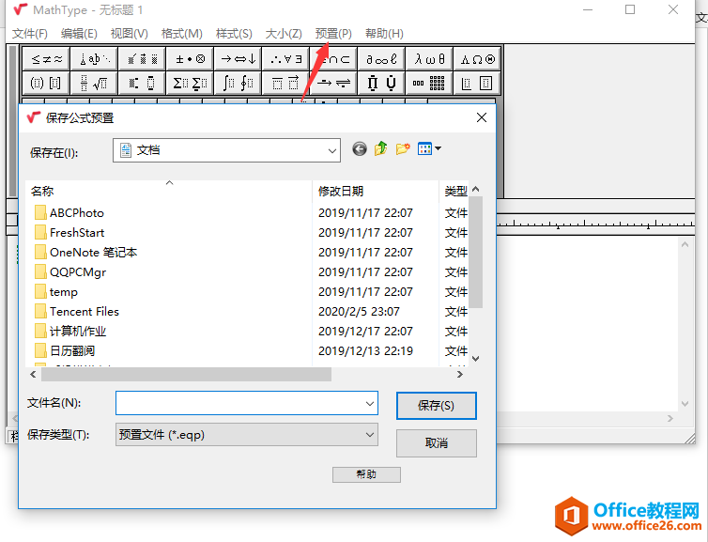Select the OneNote 笔记本 folder
The image size is (708, 542).
pos(85,253)
